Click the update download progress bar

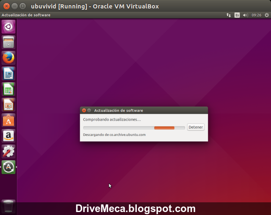(x=134, y=128)
